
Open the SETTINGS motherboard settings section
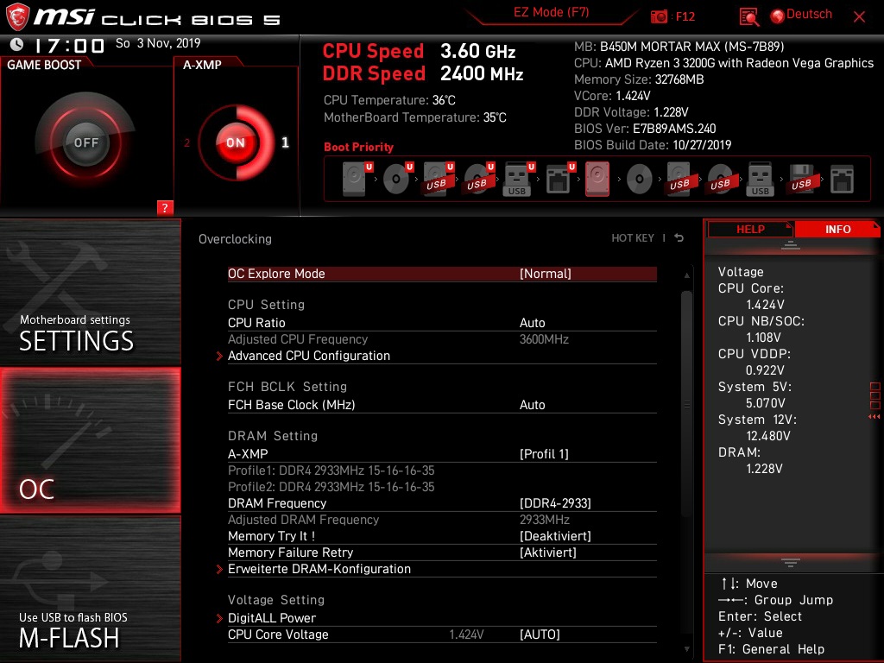(x=90, y=292)
